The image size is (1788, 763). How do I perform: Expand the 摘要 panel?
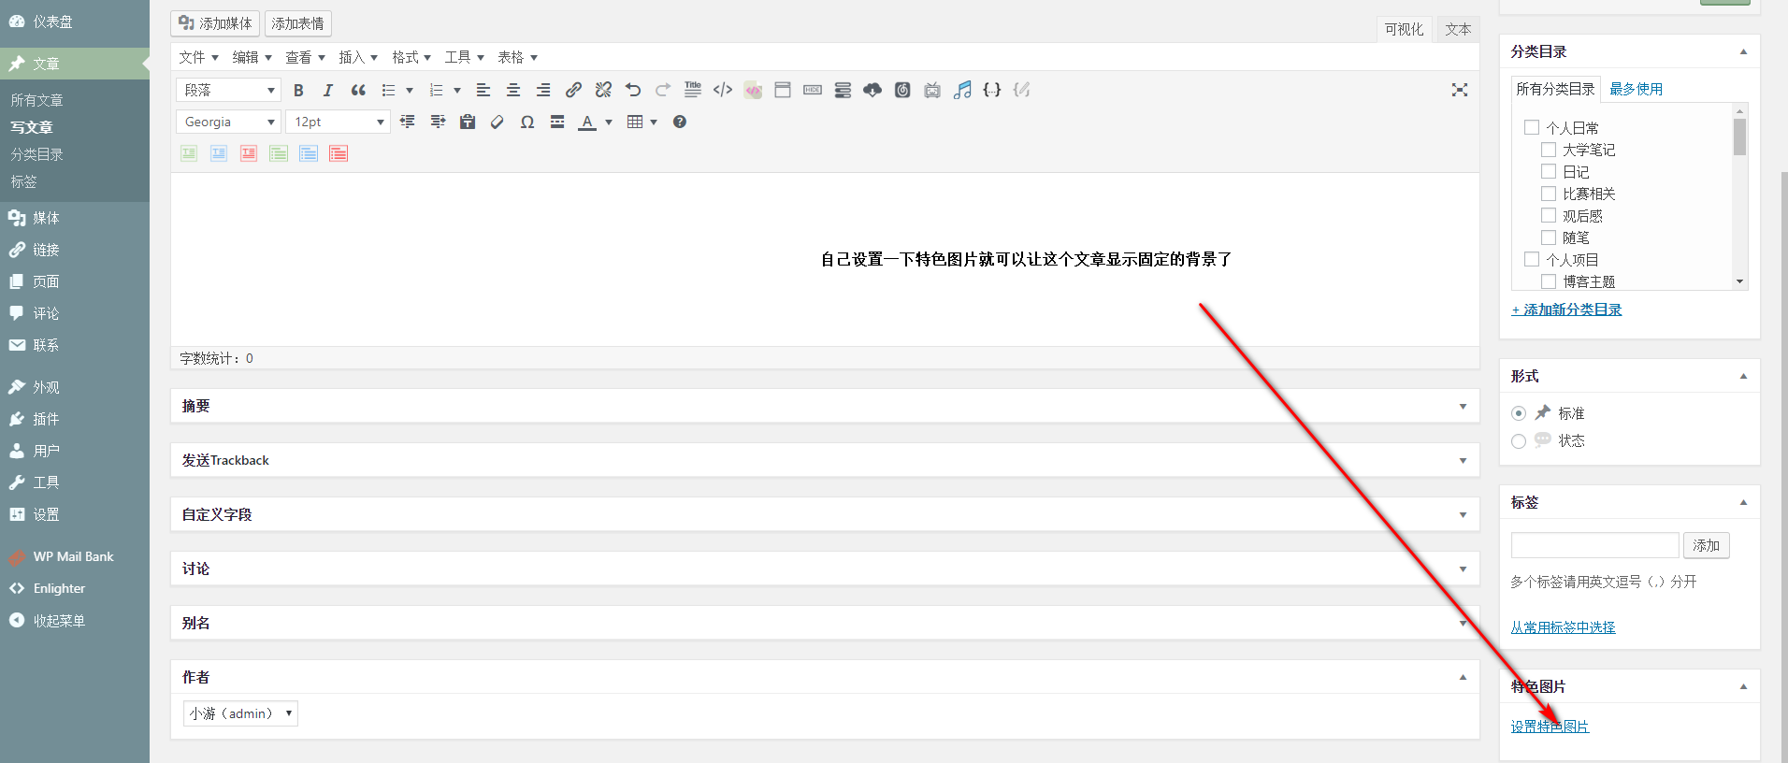[1463, 406]
